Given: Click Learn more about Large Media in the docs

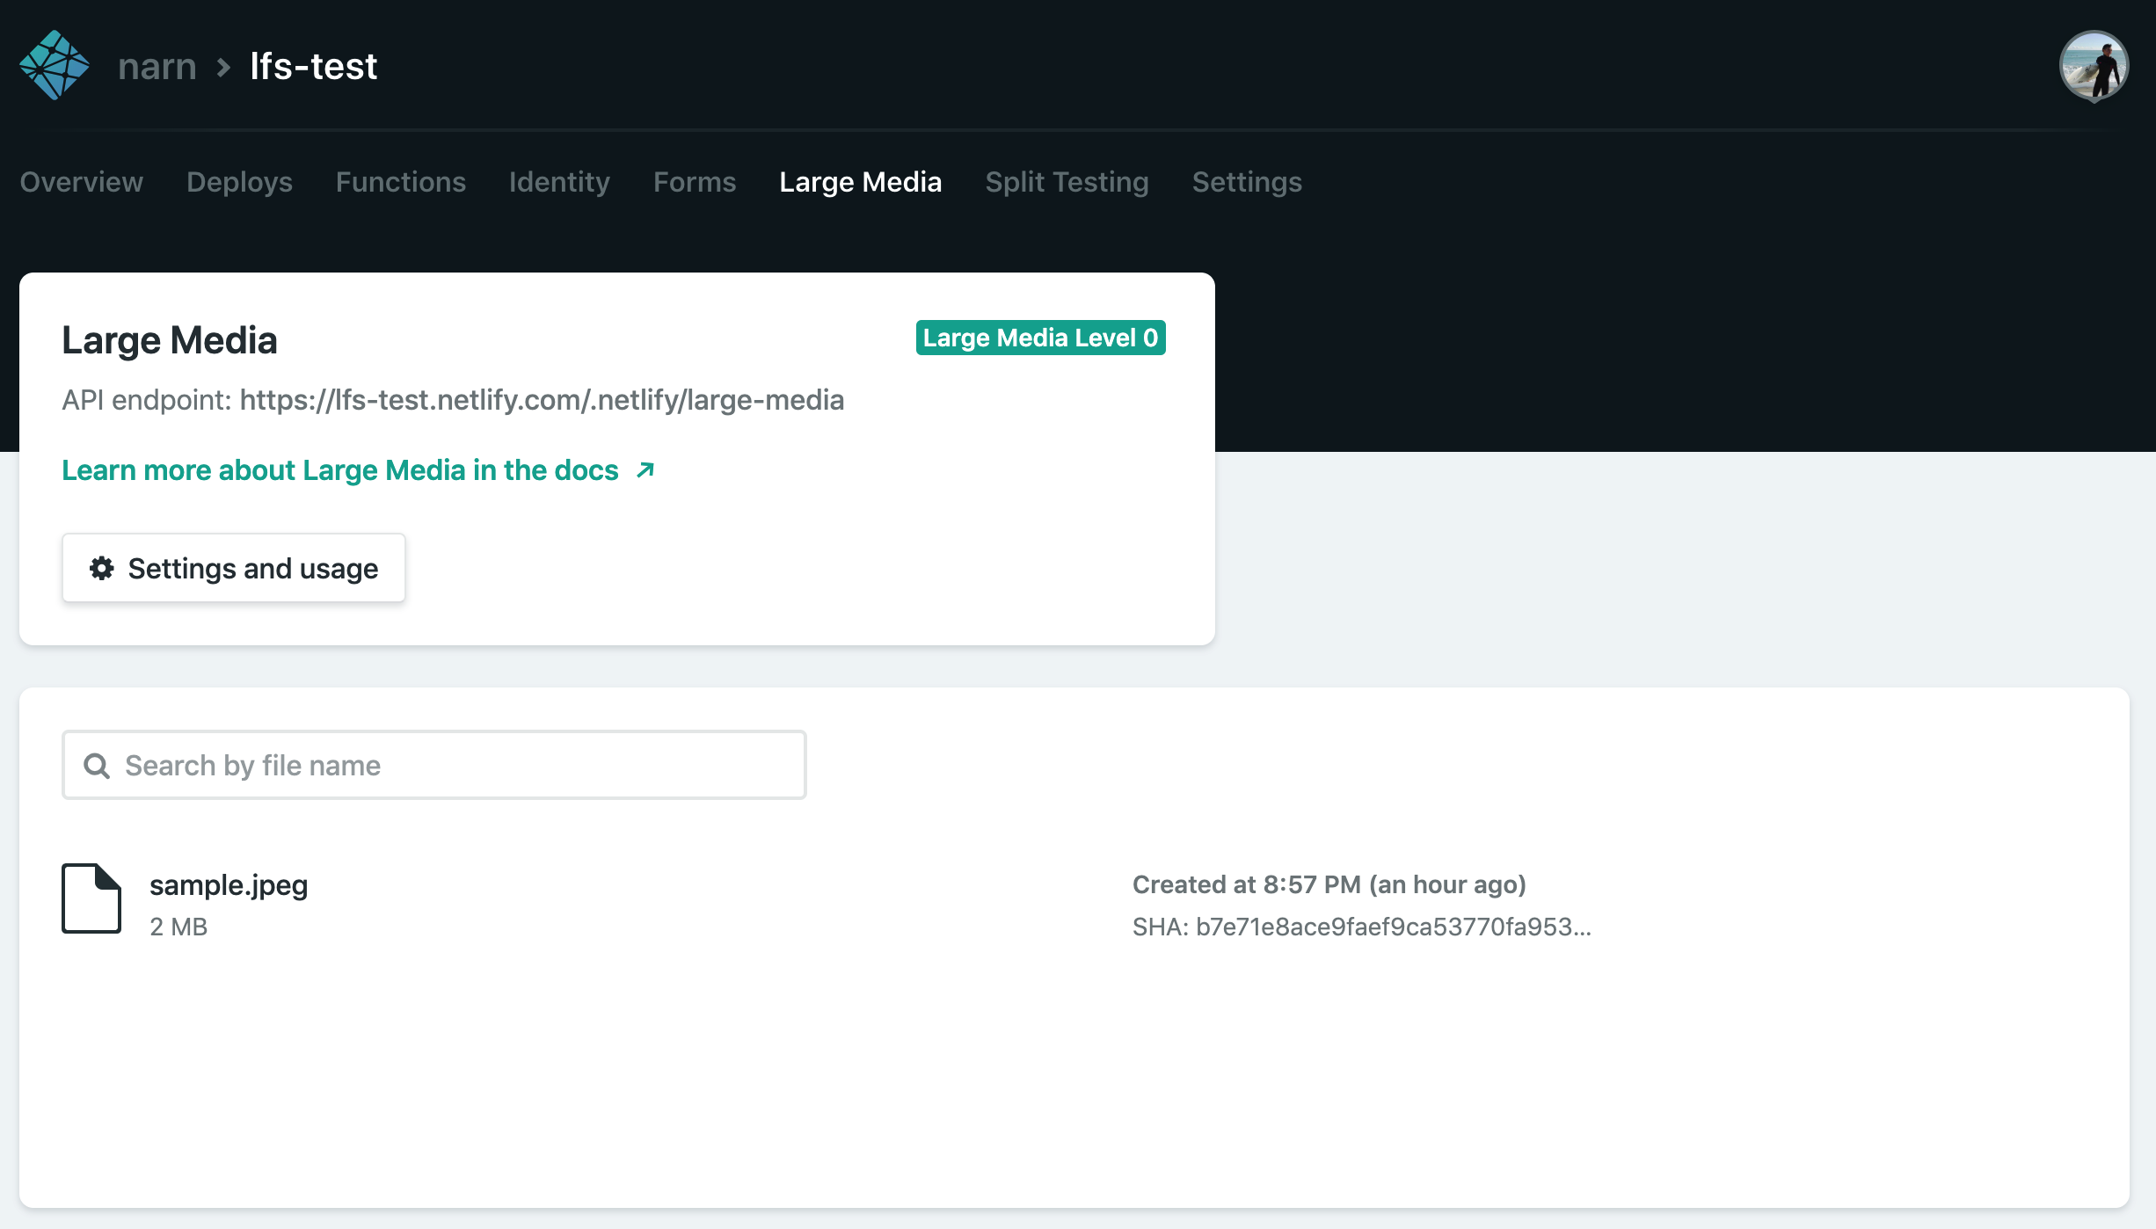Looking at the screenshot, I should tap(339, 469).
